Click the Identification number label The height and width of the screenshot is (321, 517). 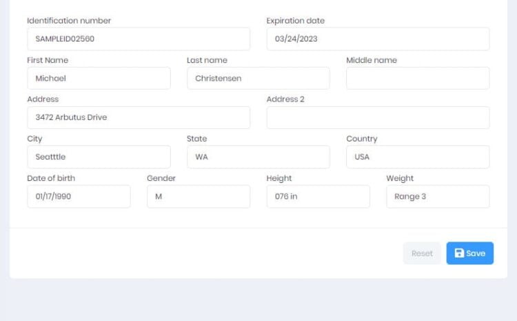pos(69,21)
